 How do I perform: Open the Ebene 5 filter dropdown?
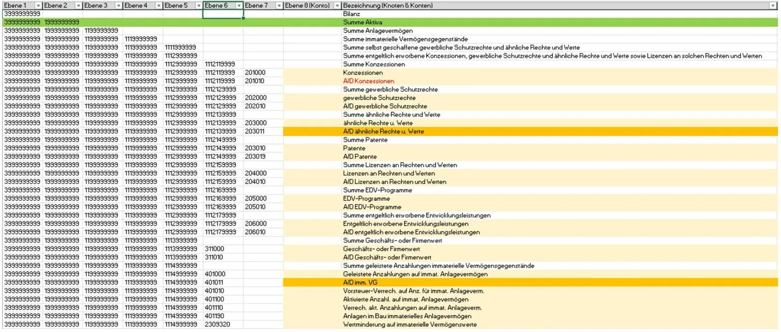tap(198, 6)
